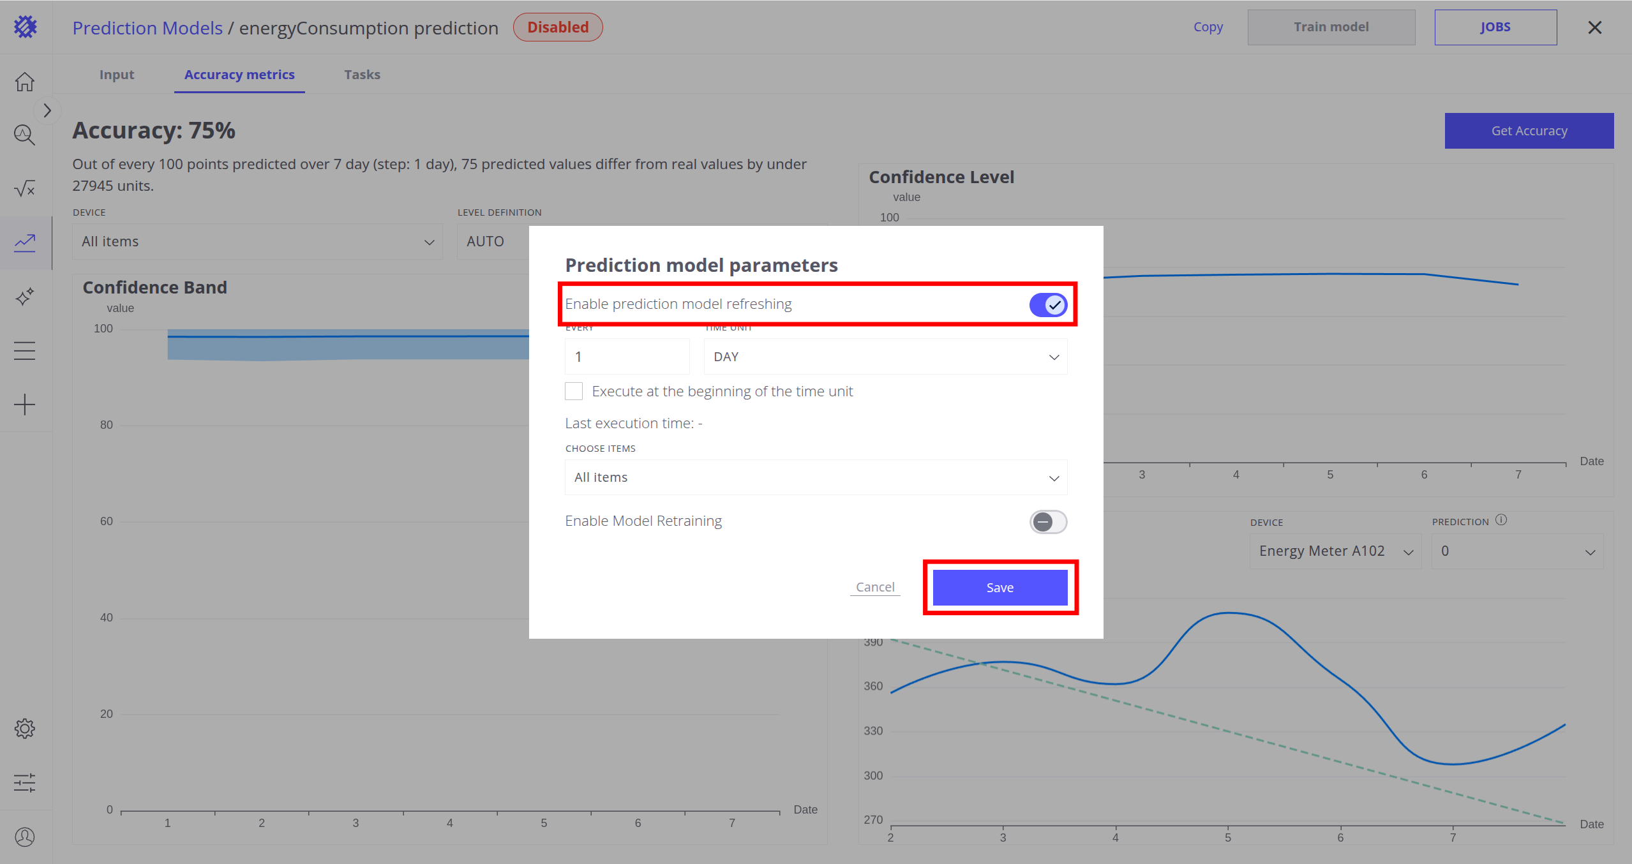
Task: Toggle Enable prediction model refreshing switch
Action: point(1047,305)
